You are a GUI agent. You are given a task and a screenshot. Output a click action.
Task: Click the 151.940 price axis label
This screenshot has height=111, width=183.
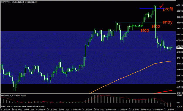[x=180, y=23]
